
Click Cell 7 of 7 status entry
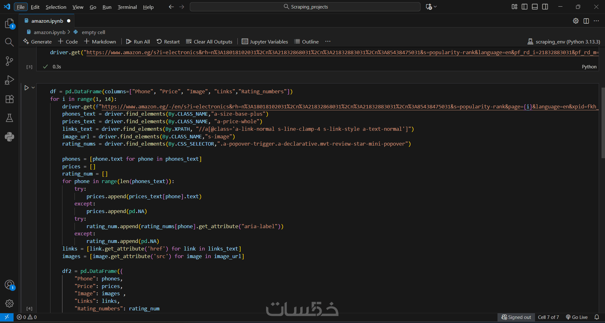548,317
